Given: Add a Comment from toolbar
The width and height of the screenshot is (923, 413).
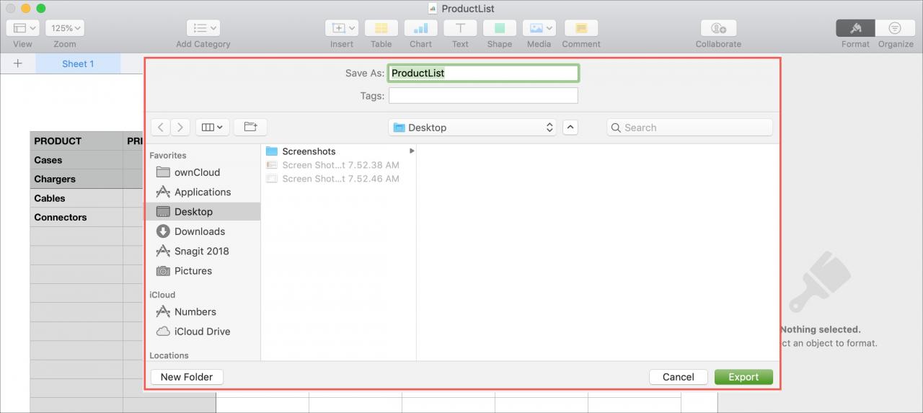Looking at the screenshot, I should pos(581,28).
